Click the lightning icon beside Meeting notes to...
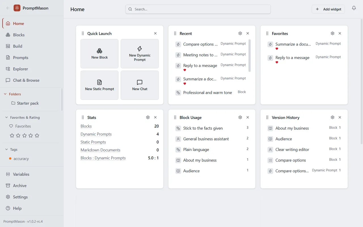363x227 pixels. click(x=178, y=55)
